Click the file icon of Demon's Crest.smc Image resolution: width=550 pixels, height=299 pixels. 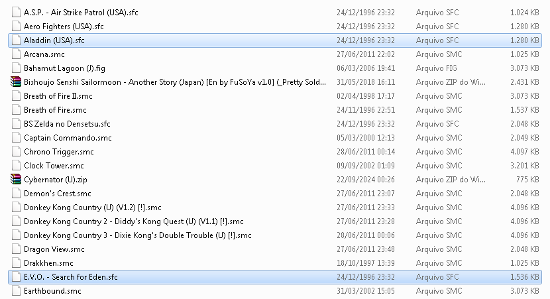16,194
